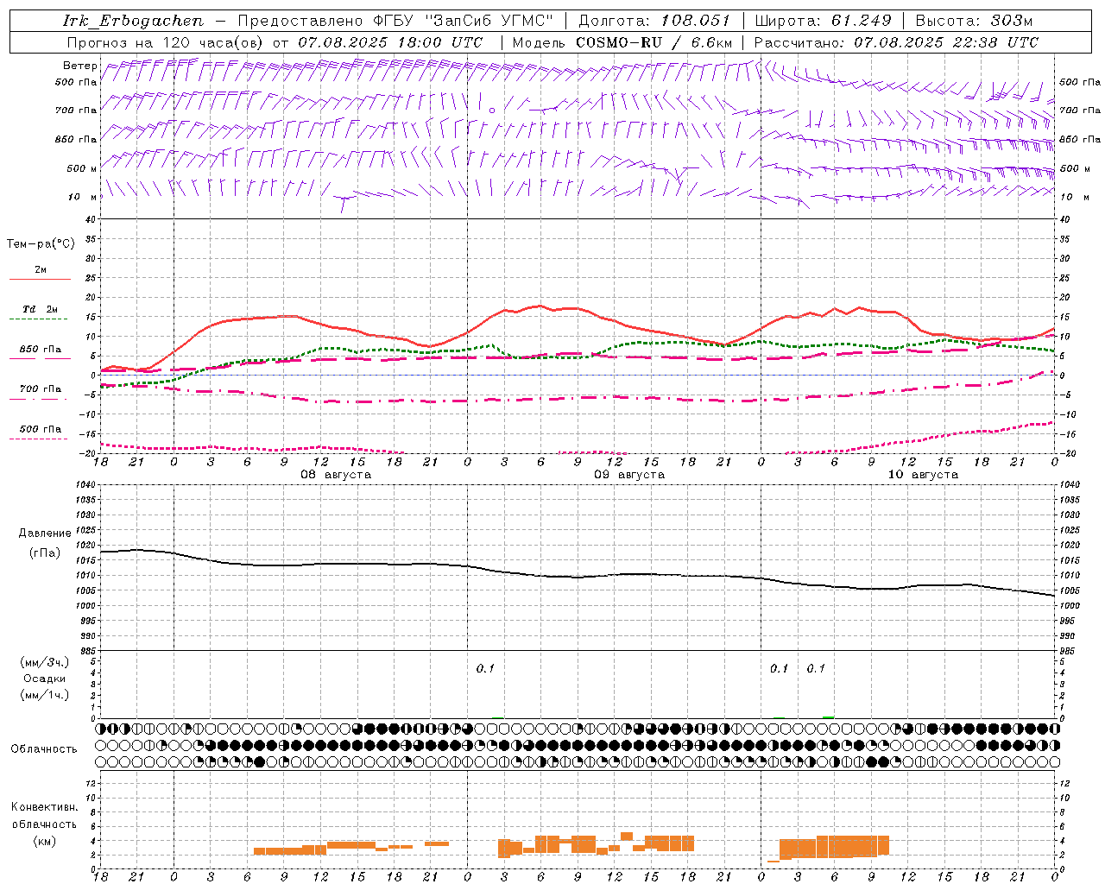The height and width of the screenshot is (884, 1105).
Task: Select the 'Широта: 61.249' header field
Action: [823, 21]
